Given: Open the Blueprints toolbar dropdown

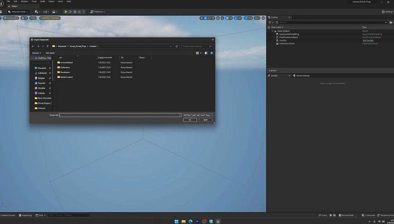Looking at the screenshot, I should 46,12.
